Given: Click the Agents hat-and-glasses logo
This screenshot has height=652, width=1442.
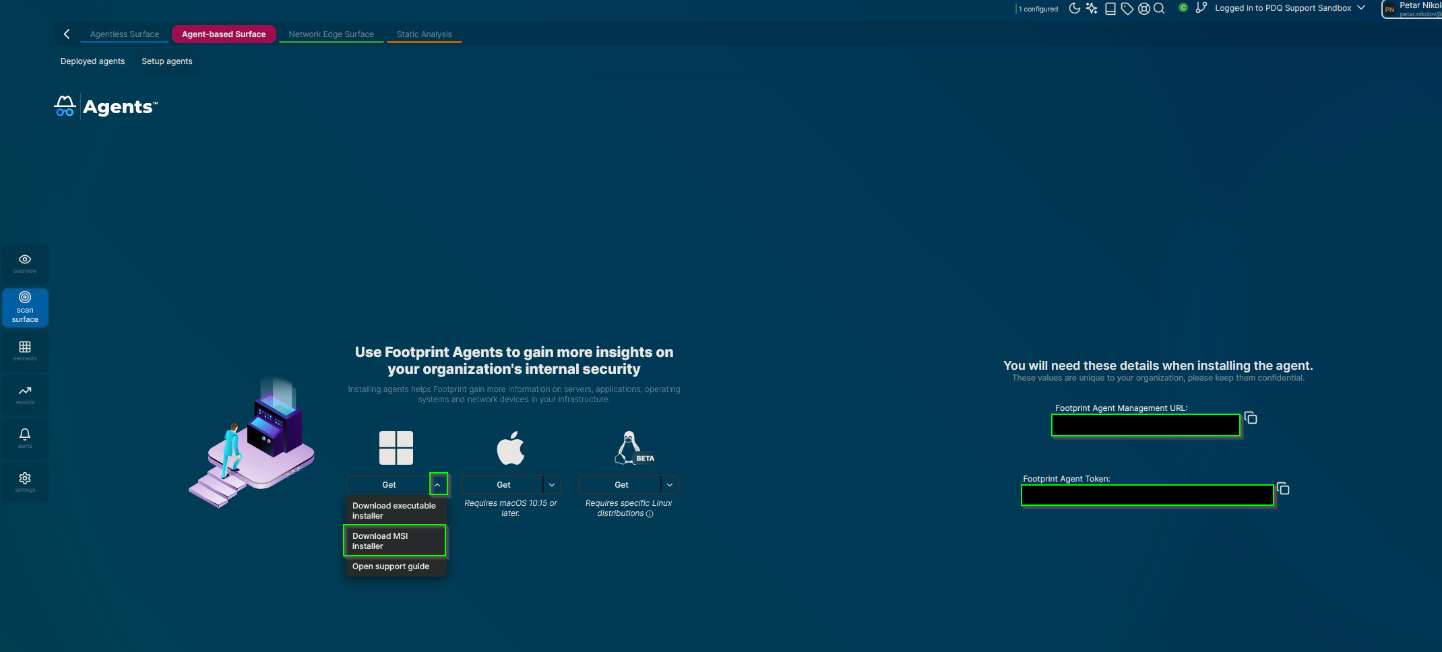Looking at the screenshot, I should point(65,106).
